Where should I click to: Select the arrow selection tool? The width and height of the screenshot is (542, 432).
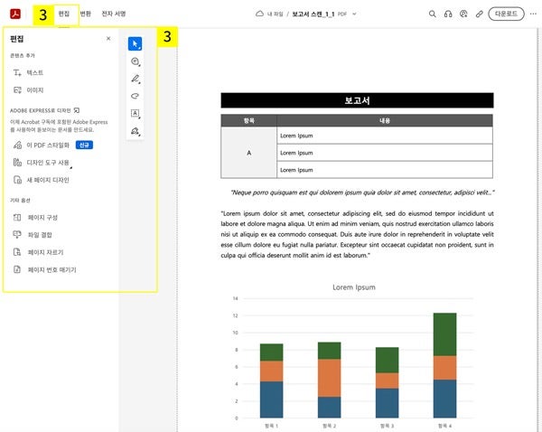coord(135,44)
